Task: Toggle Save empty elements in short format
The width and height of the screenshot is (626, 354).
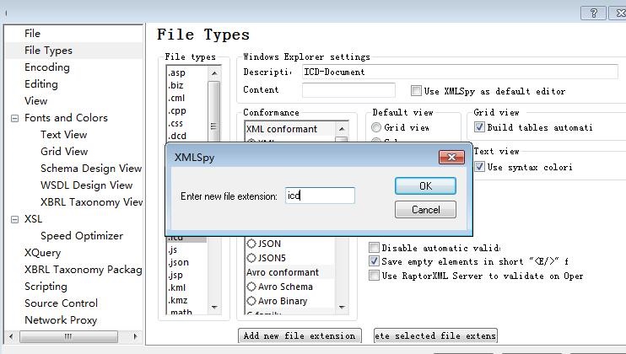Action: (374, 261)
